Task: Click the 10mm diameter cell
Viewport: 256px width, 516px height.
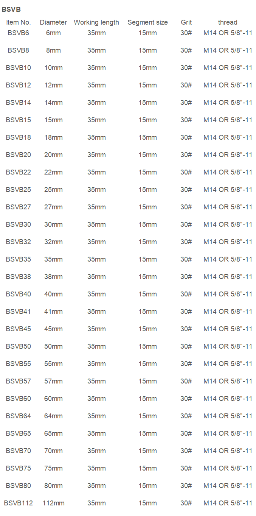Action: (x=53, y=68)
